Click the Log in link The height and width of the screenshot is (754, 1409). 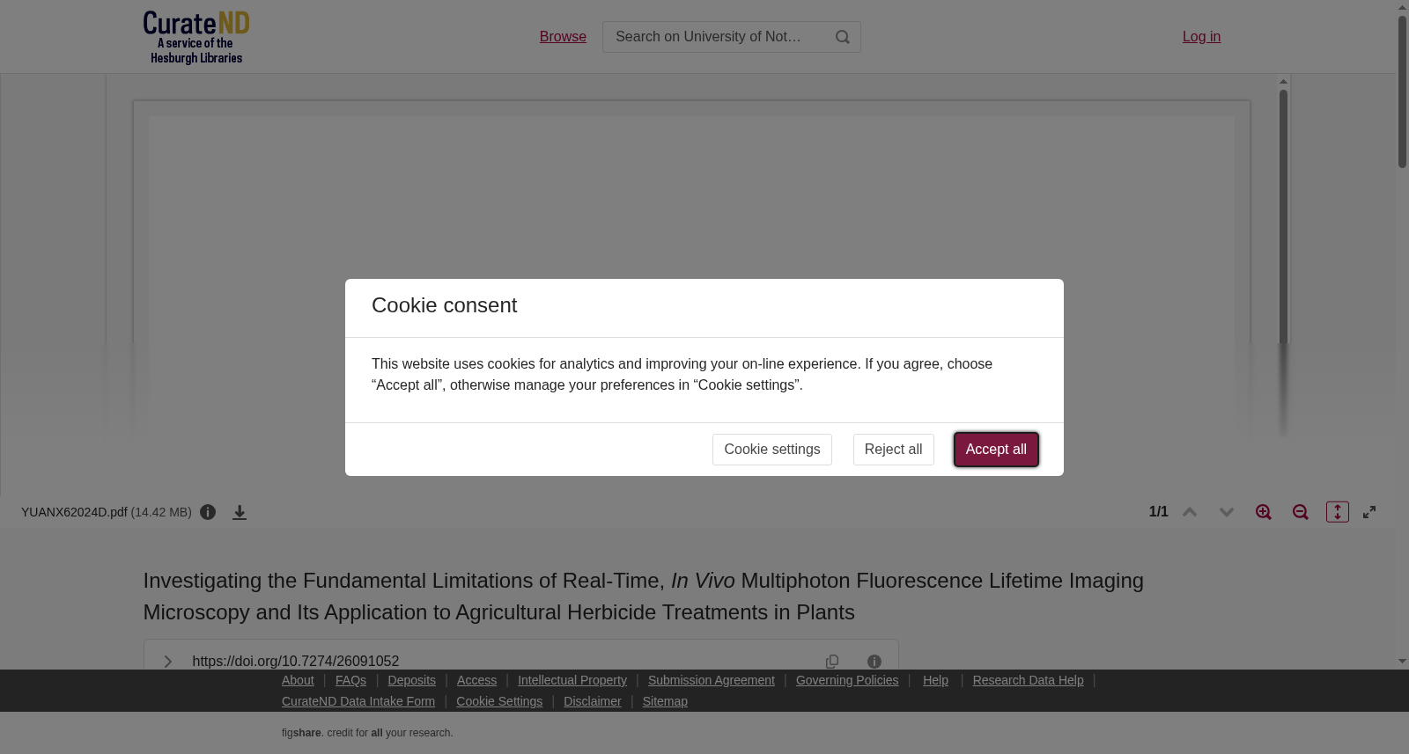click(x=1201, y=37)
